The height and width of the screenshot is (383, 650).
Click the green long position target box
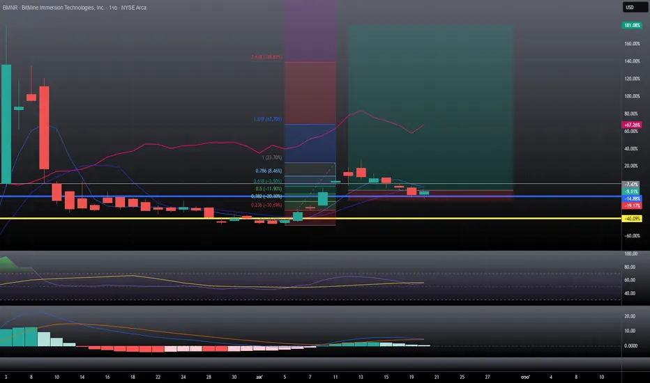tap(431, 107)
